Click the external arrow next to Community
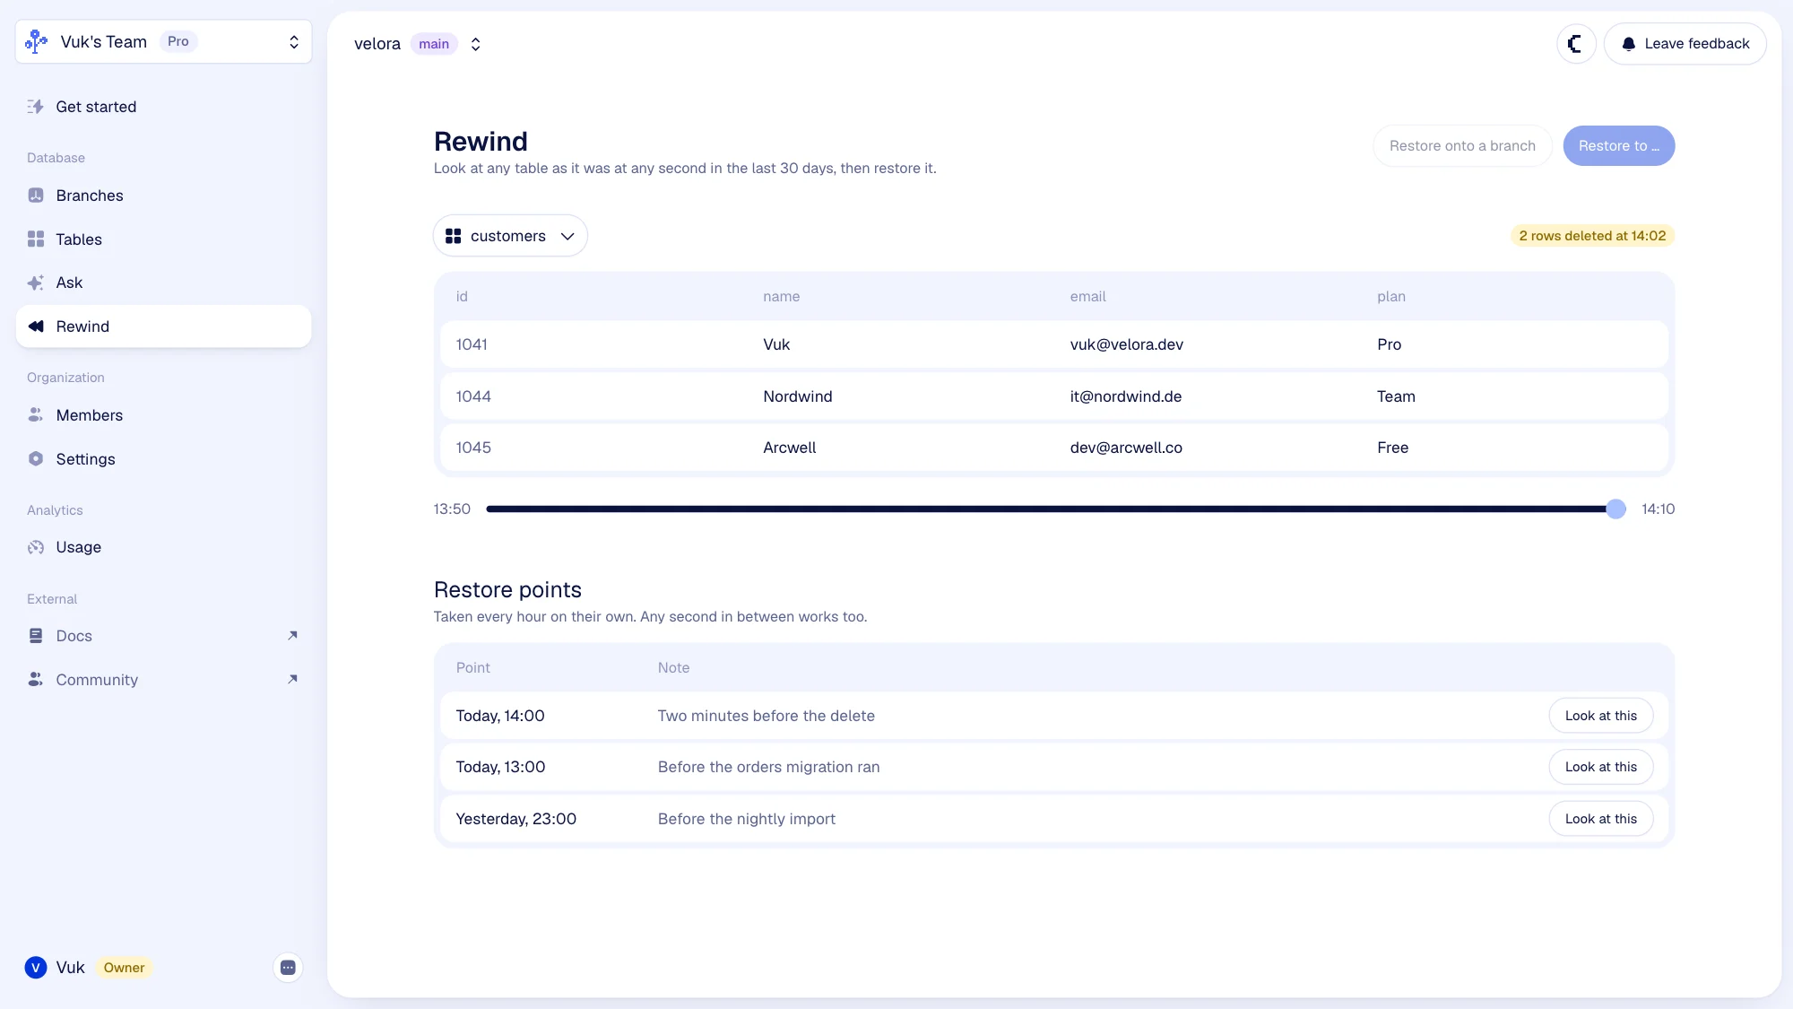This screenshot has width=1793, height=1009. pyautogui.click(x=292, y=680)
